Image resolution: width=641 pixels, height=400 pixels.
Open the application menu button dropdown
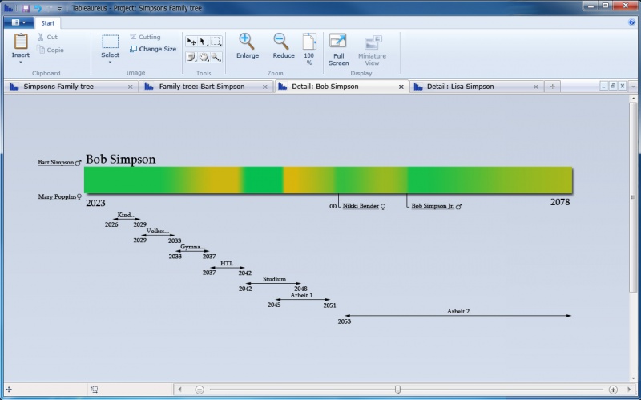16,23
